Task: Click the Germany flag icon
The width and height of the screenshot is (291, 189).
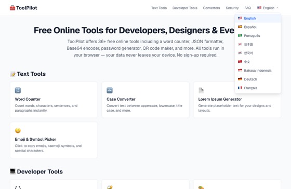Action: coord(240,79)
